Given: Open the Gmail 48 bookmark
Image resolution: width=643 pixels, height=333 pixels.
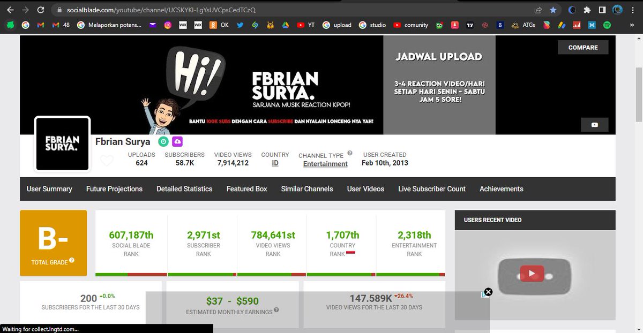Looking at the screenshot, I should [61, 25].
